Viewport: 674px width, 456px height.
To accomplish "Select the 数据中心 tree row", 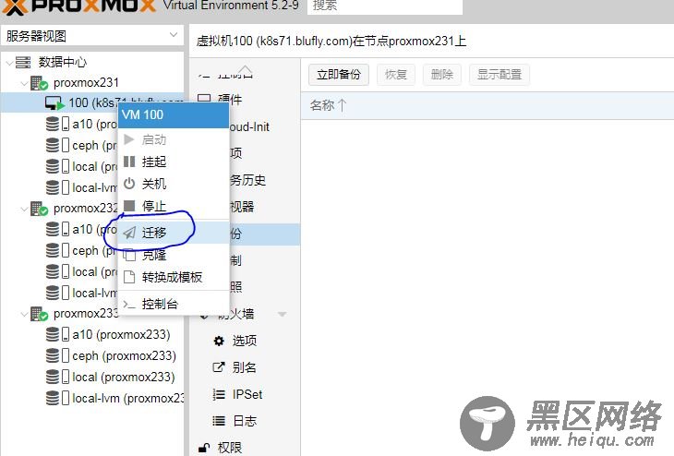I will pyautogui.click(x=92, y=63).
